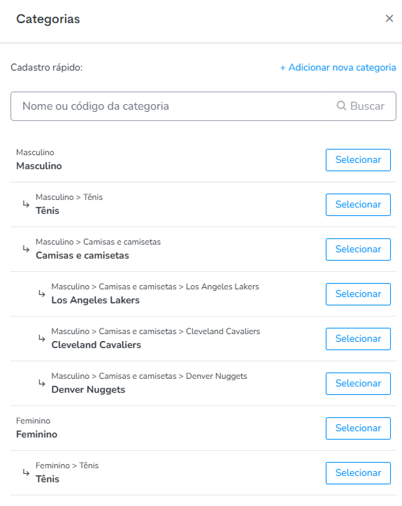
Task: Click the Buscar magnifier icon
Action: tap(341, 106)
